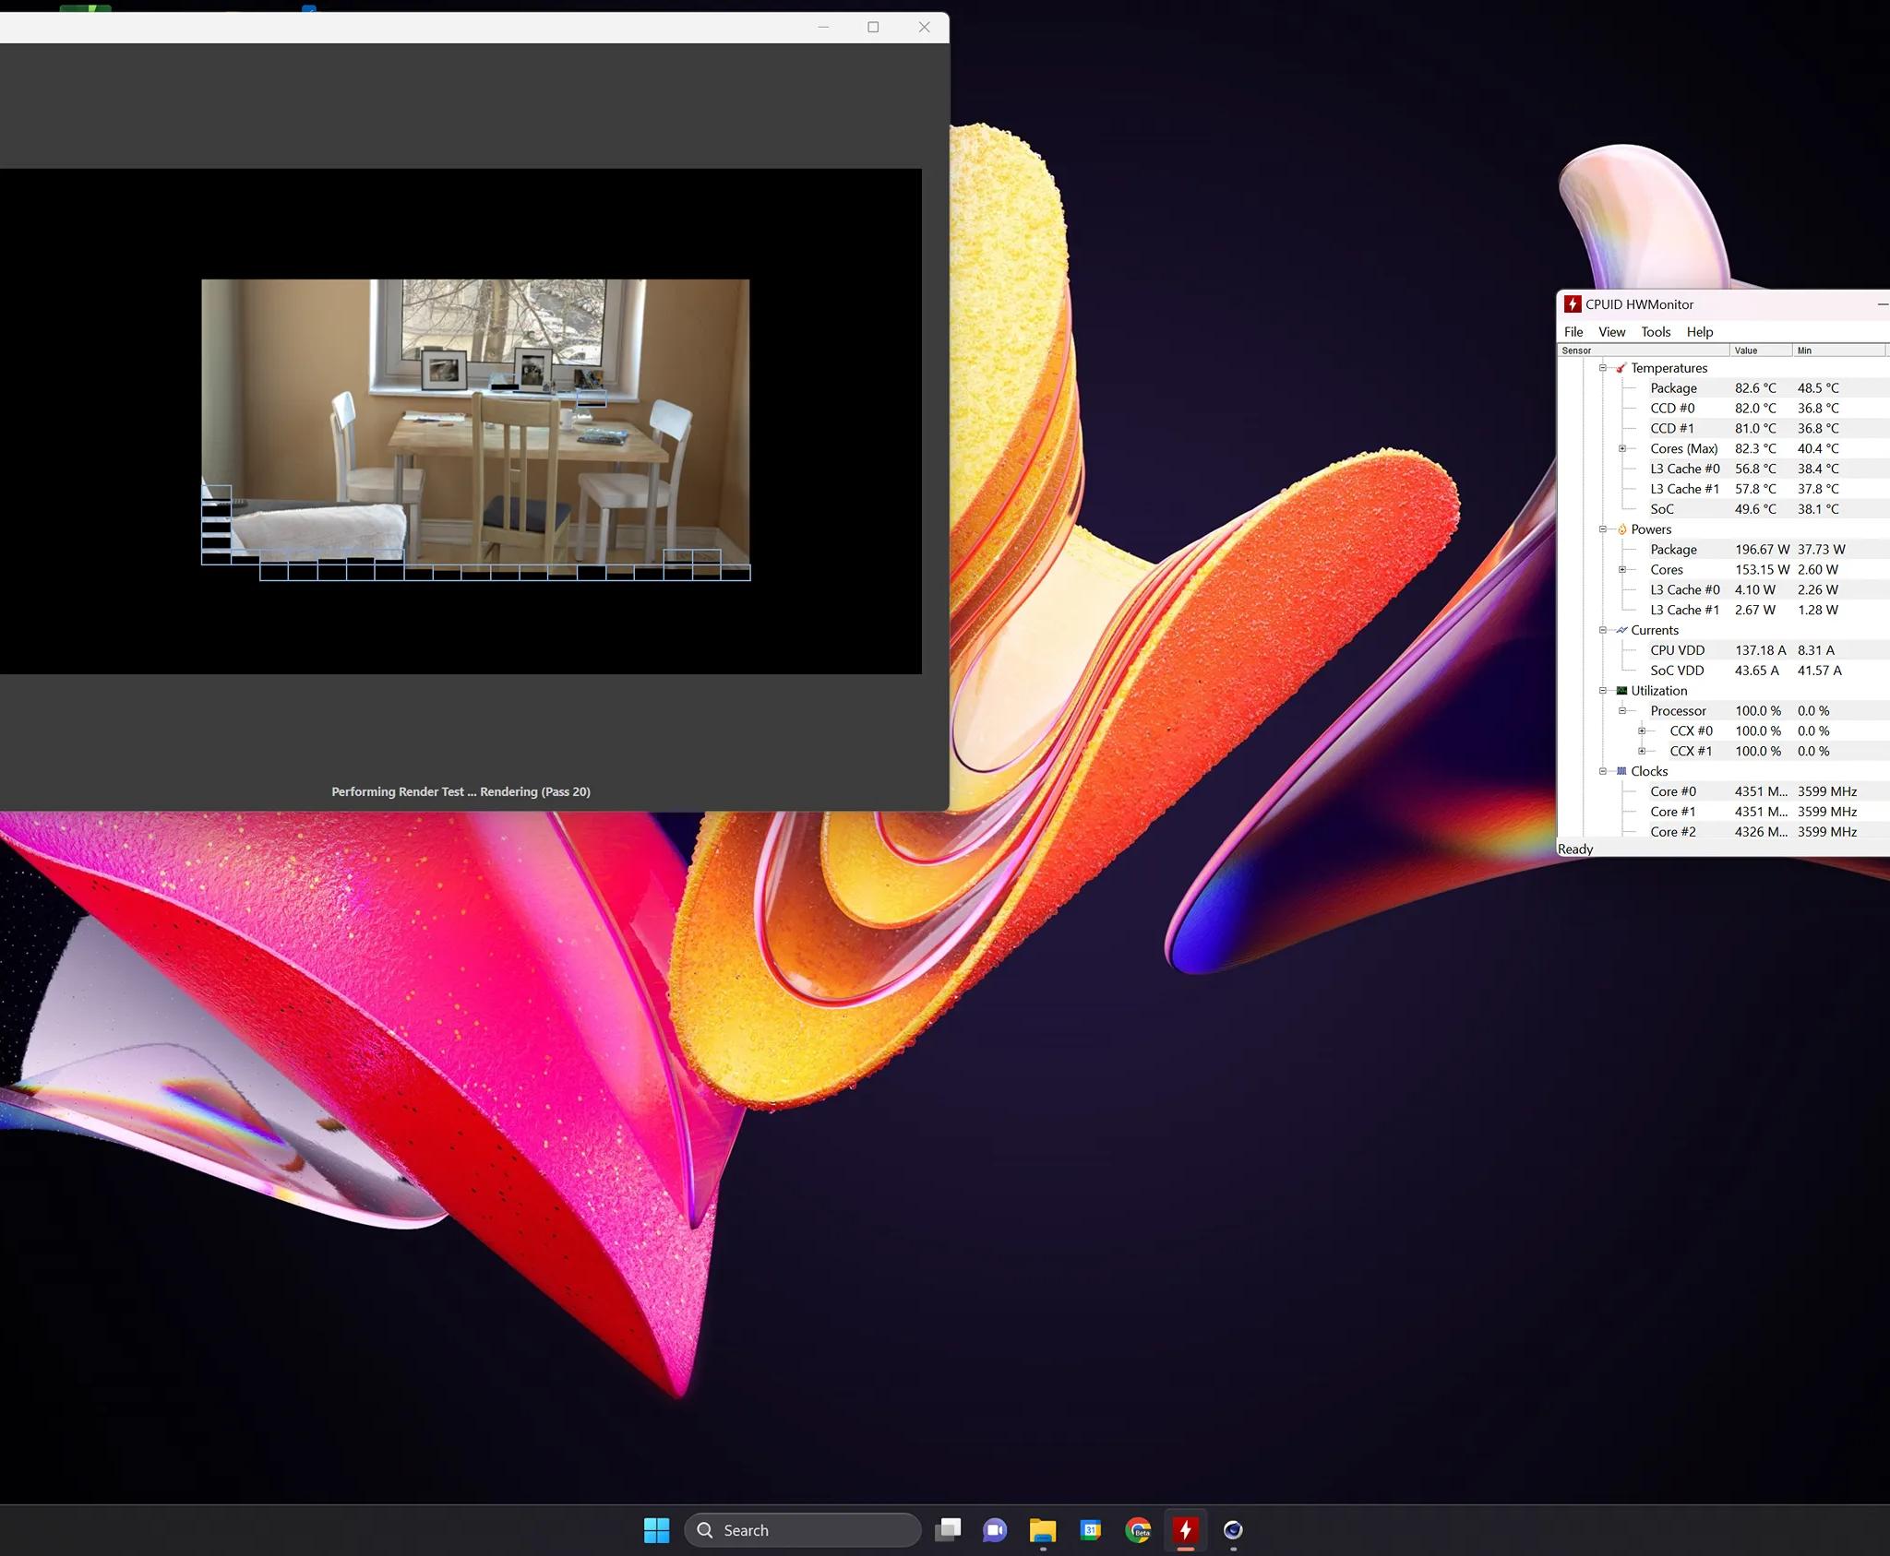Viewport: 1890px width, 1556px height.
Task: Click the Min column header
Action: tap(1839, 350)
